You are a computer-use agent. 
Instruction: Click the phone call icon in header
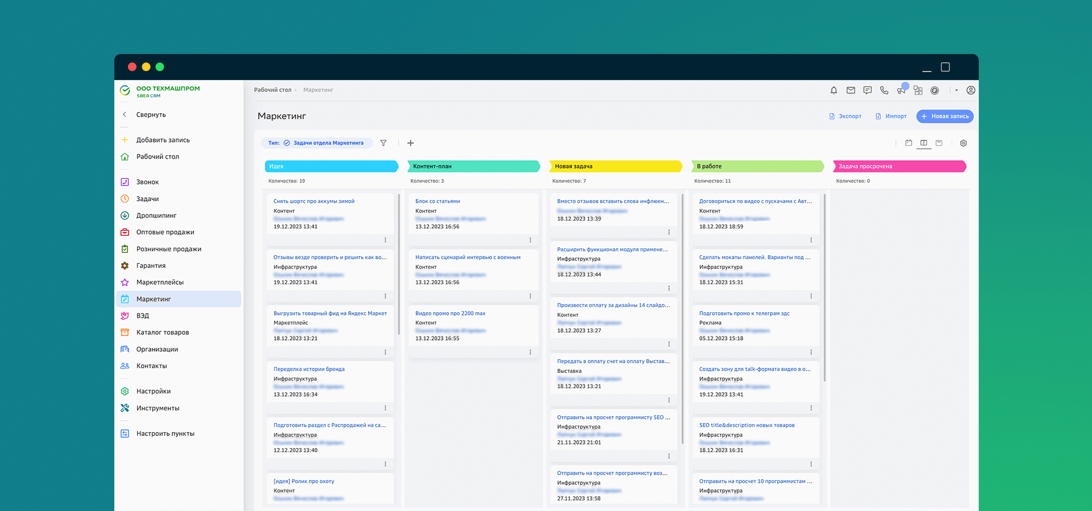coord(884,90)
